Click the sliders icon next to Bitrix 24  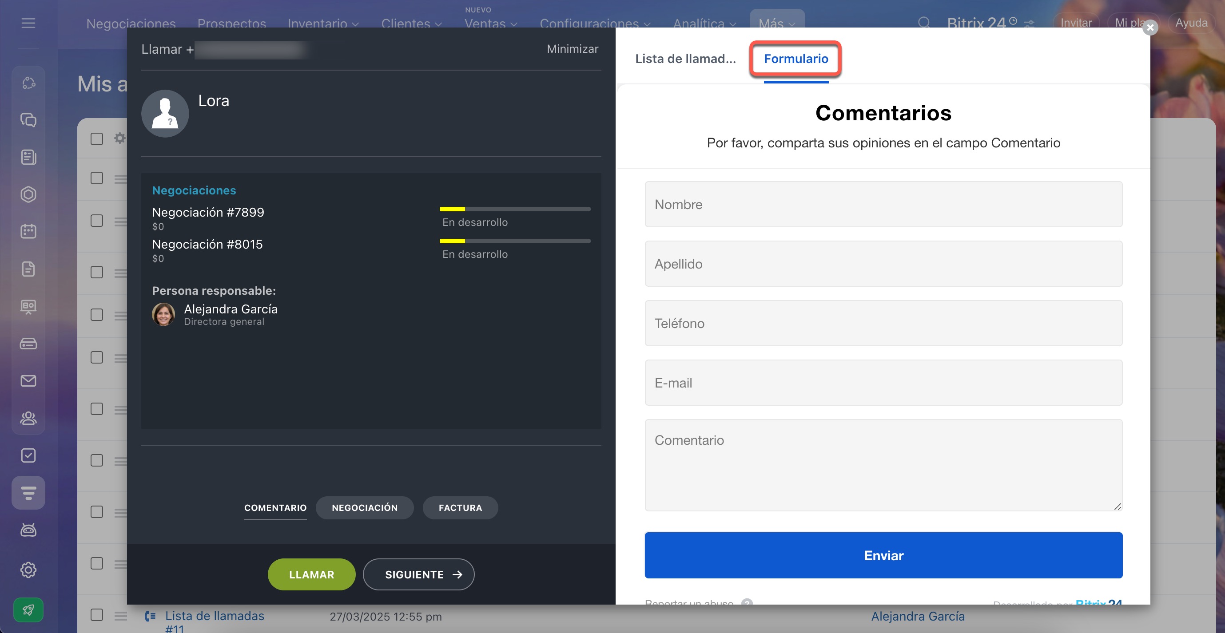tap(1029, 24)
